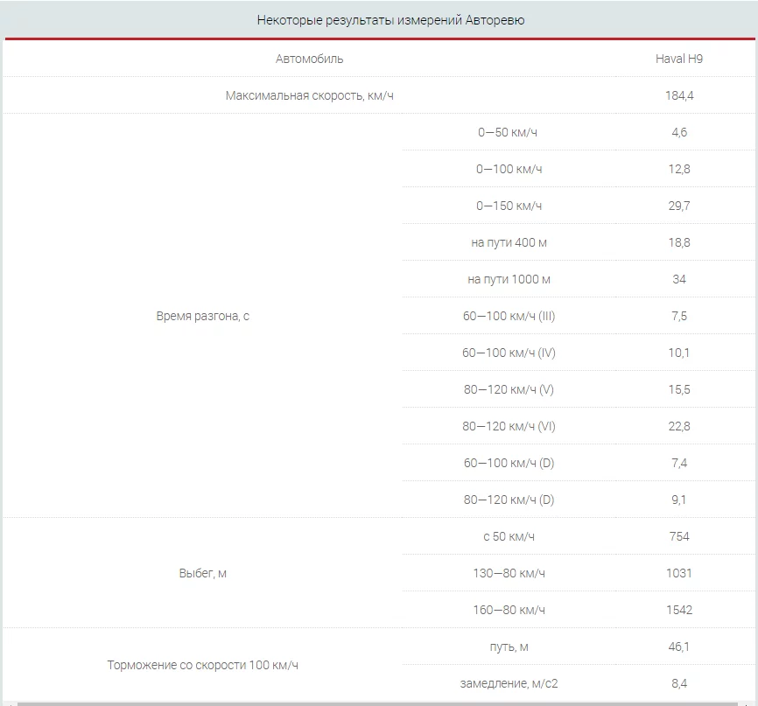Screen dimensions: 758x706
Task: Click the value 22,8
Action: (x=679, y=426)
